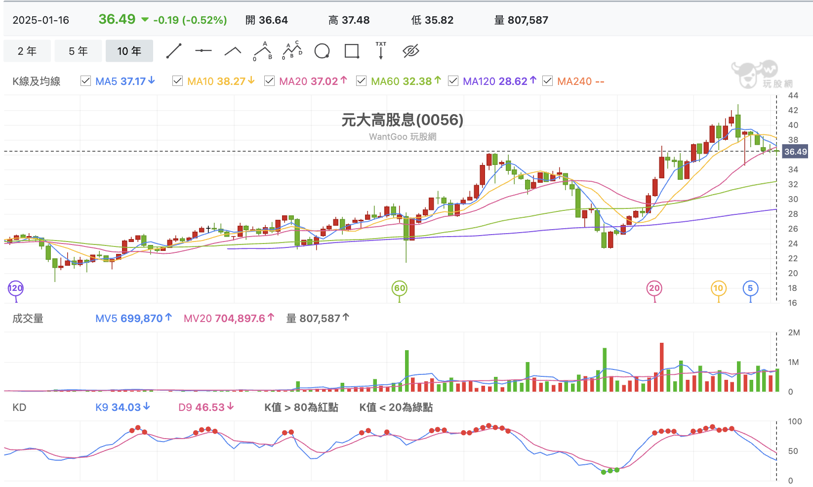Click the MA60 32.38 value label
The image size is (813, 487).
pyautogui.click(x=406, y=81)
